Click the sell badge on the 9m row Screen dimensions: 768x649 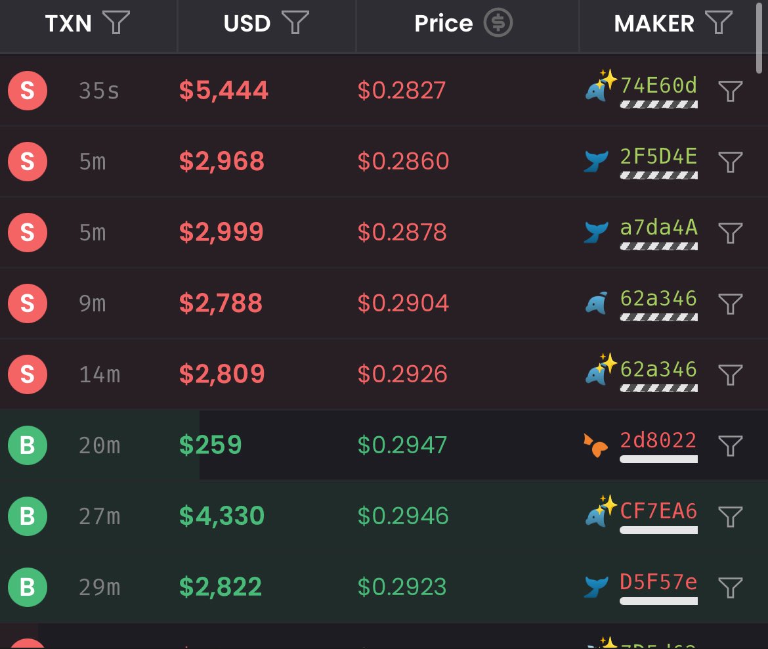(28, 303)
